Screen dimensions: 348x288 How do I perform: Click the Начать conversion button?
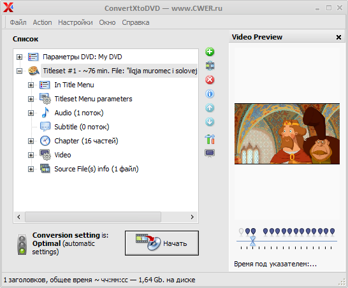click(x=162, y=243)
